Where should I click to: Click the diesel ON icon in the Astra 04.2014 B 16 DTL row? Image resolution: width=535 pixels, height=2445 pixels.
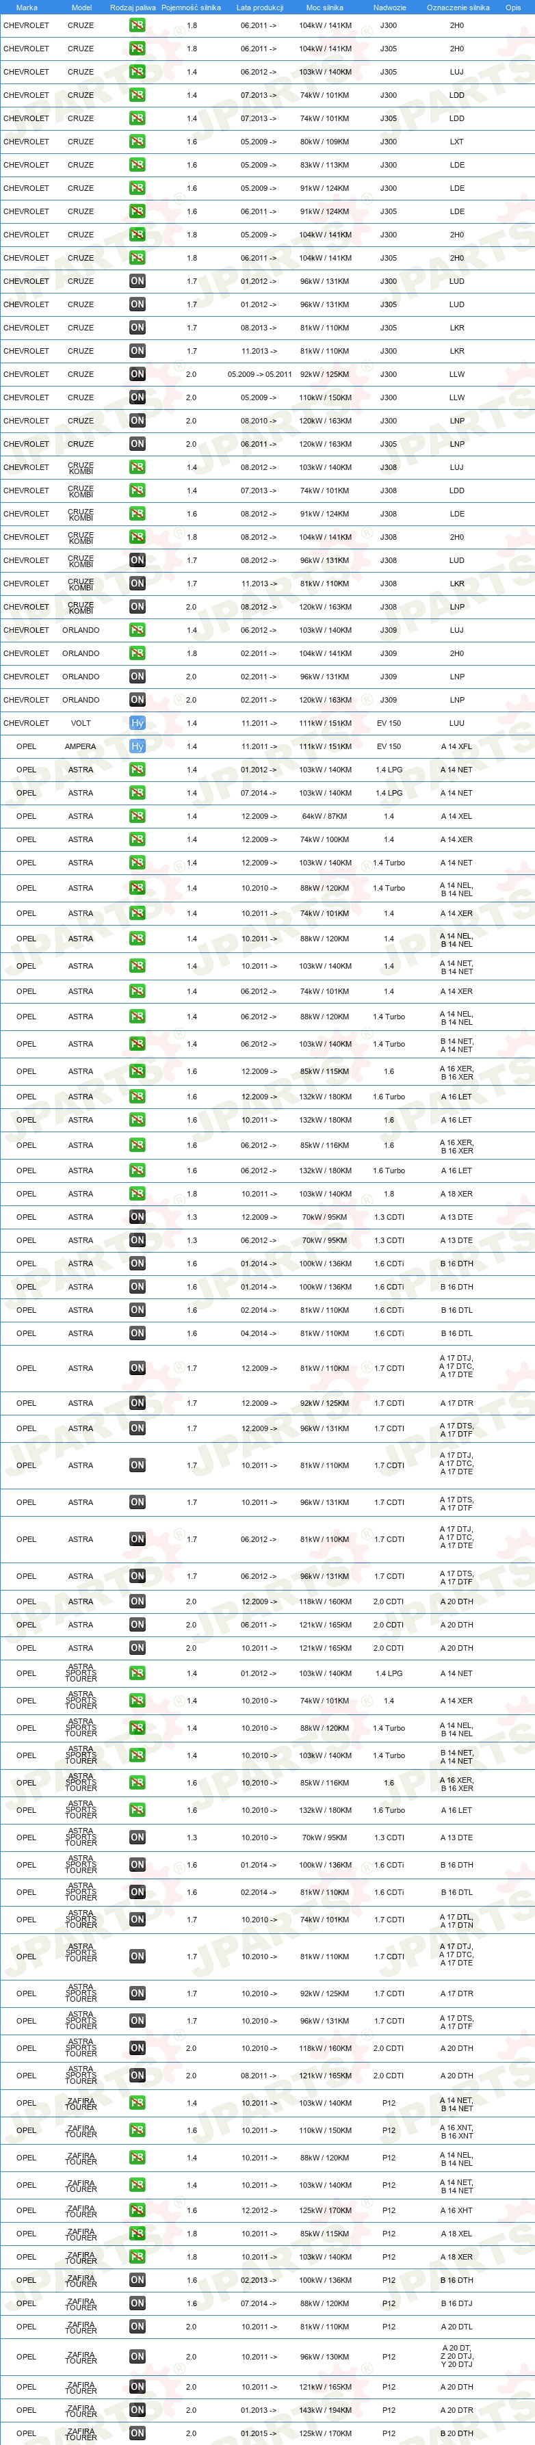point(138,1333)
